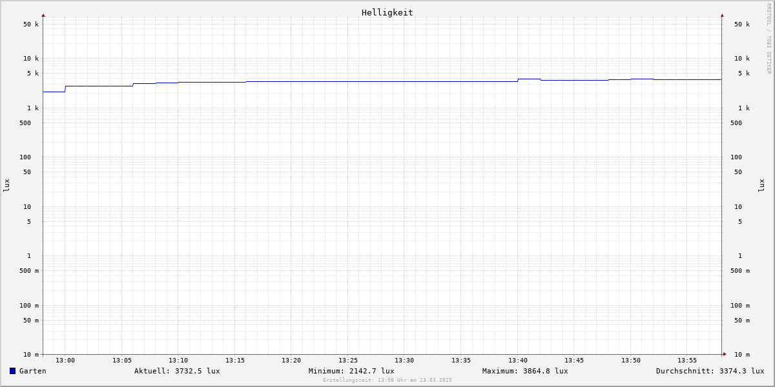Screen dimensions: 775x387
Task: Click the 13:20 time axis label
Action: [x=291, y=360]
